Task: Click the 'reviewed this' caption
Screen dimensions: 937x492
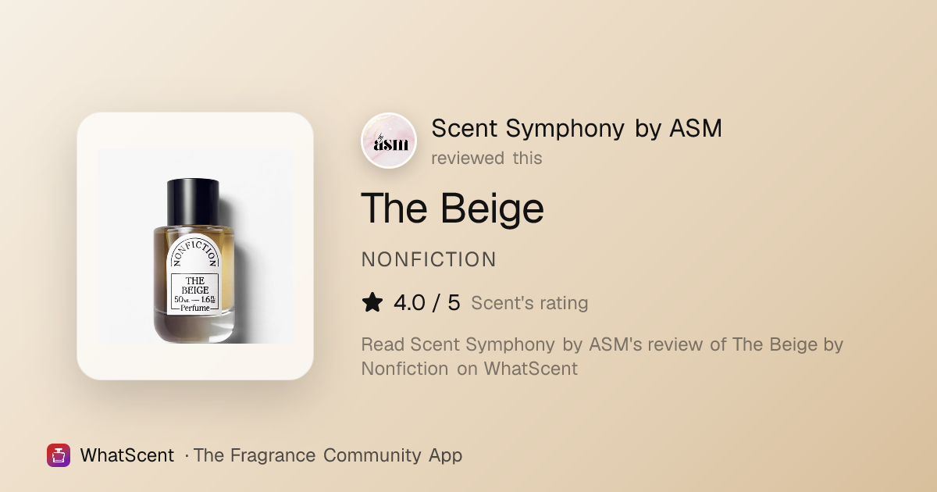Action: [486, 158]
